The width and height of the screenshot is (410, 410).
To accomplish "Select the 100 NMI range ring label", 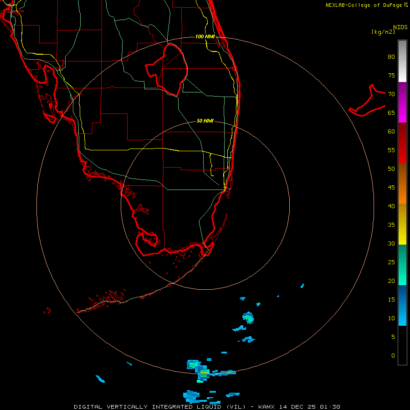I will (x=205, y=36).
